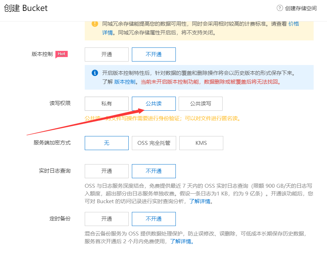Click the 创建 Bucket page title
The width and height of the screenshot is (327, 258).
tap(26, 8)
